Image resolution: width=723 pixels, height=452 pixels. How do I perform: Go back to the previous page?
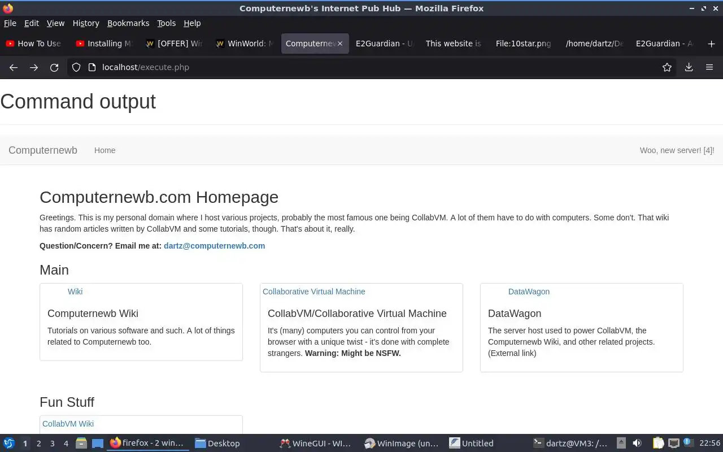point(14,67)
